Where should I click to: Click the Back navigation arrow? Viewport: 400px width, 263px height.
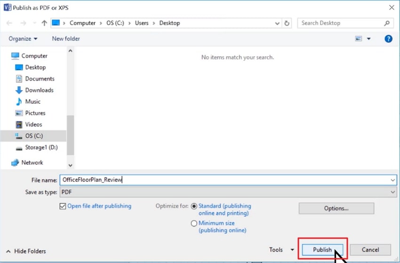tap(9, 23)
